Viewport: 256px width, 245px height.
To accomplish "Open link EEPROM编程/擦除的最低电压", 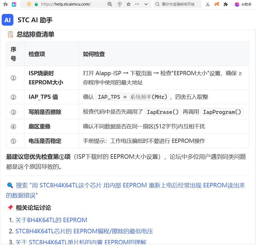I will tap(84, 231).
